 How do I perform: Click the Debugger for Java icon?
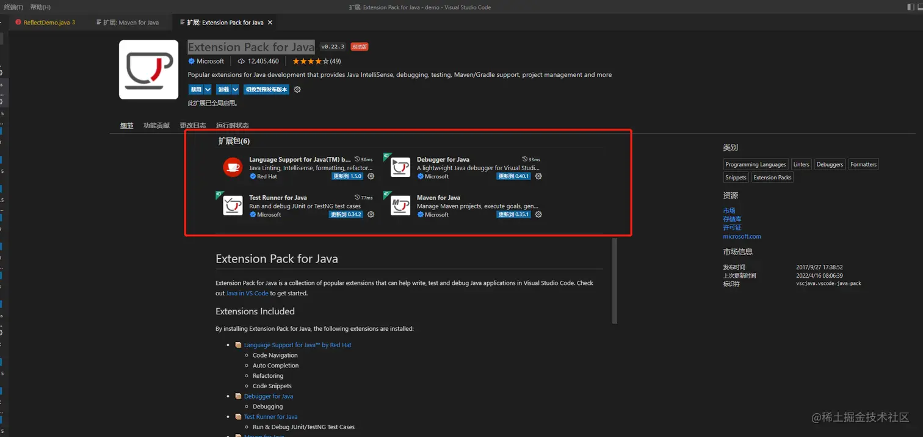(400, 167)
